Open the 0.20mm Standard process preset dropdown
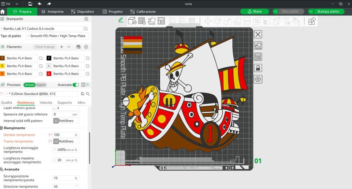 click(x=41, y=94)
